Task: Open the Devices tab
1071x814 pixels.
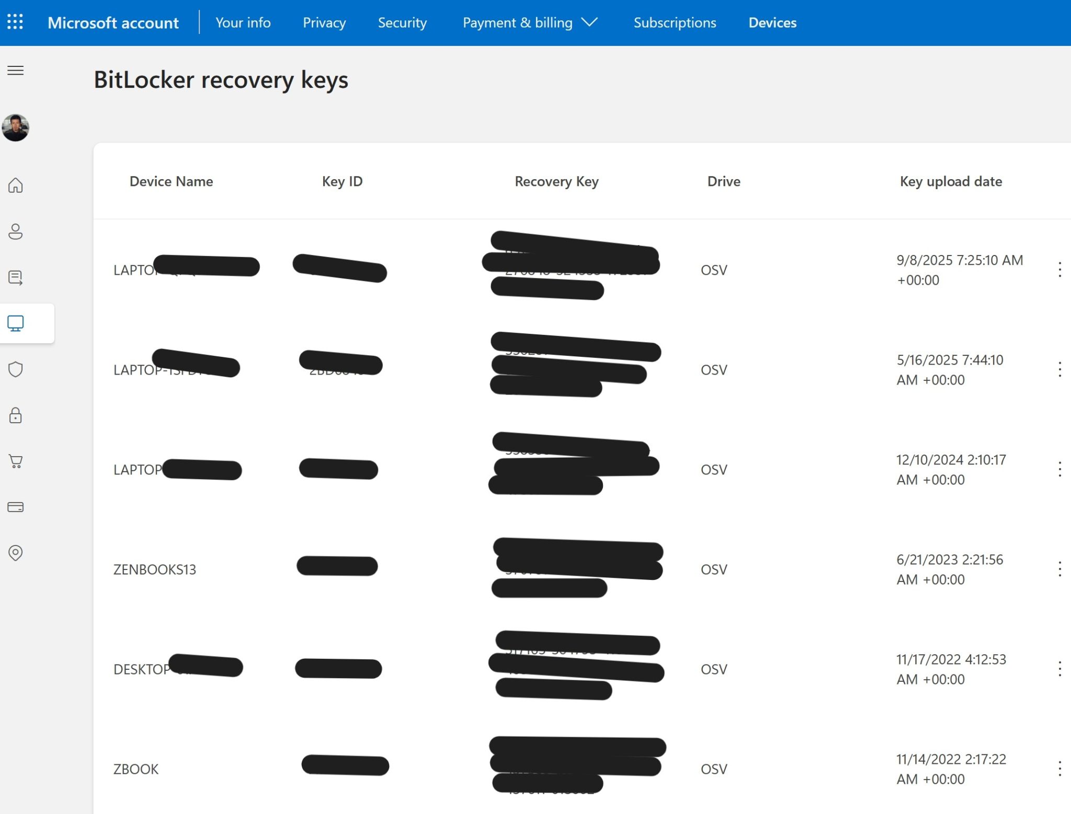Action: pyautogui.click(x=772, y=22)
